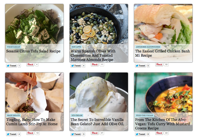The image size is (199, 139).
Task: Pin the Vanilla Bean Gelato article
Action: click(95, 133)
